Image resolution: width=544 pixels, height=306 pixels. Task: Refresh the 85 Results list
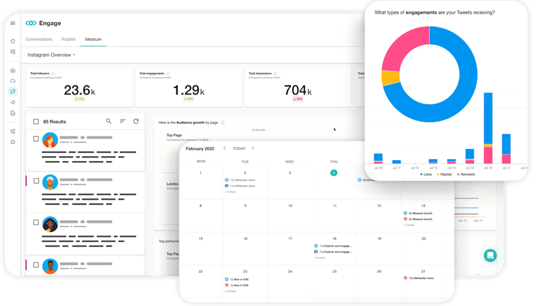pos(136,121)
